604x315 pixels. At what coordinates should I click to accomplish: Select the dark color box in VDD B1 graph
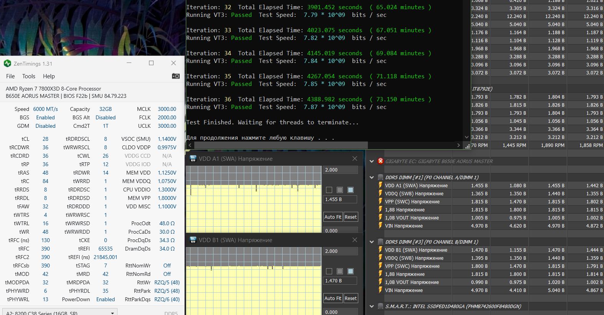click(329, 271)
